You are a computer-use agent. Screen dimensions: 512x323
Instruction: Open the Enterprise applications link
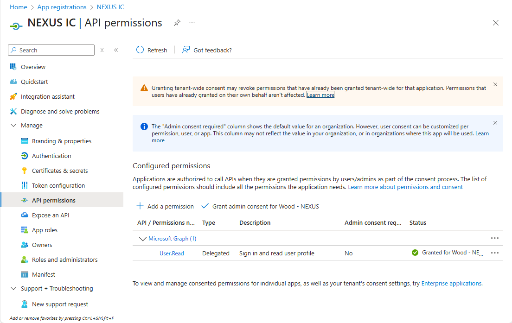click(451, 283)
